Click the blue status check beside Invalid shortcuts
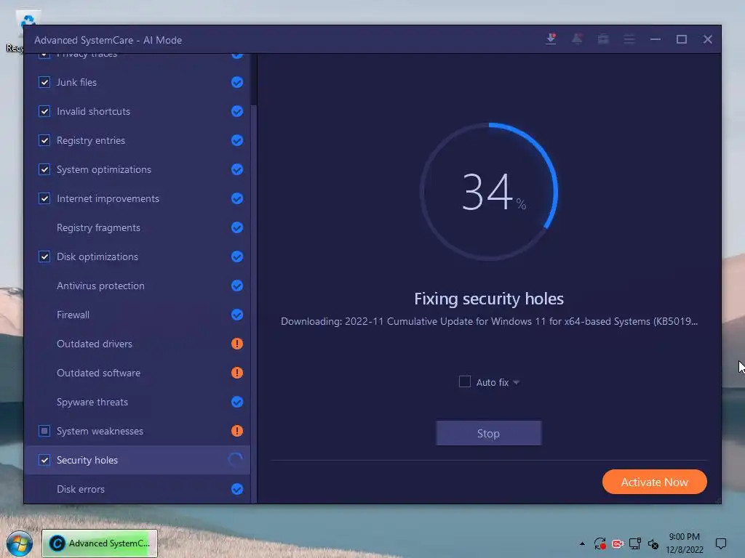Image resolution: width=745 pixels, height=558 pixels. 237,111
